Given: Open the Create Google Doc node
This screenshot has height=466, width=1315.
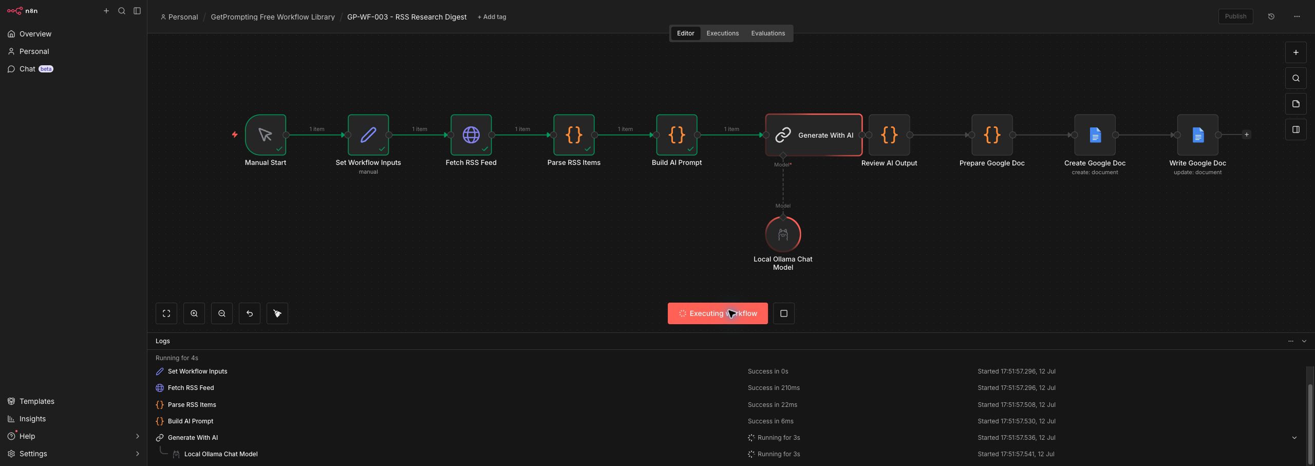Looking at the screenshot, I should point(1095,135).
